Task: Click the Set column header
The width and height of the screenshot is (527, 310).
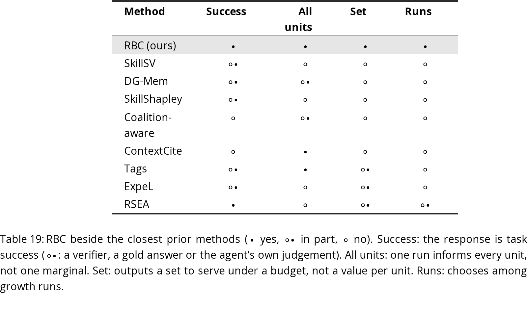Action: pos(358,12)
